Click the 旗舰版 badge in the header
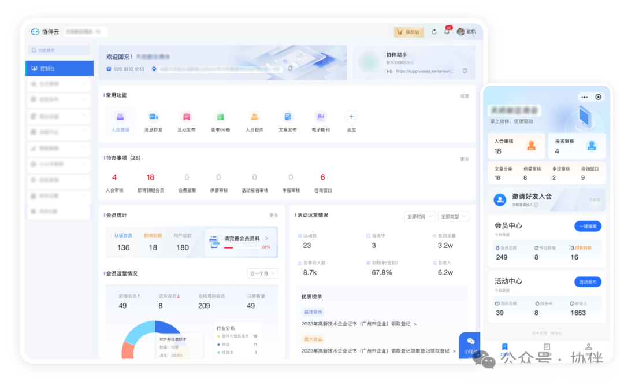The image size is (624, 385). (408, 32)
